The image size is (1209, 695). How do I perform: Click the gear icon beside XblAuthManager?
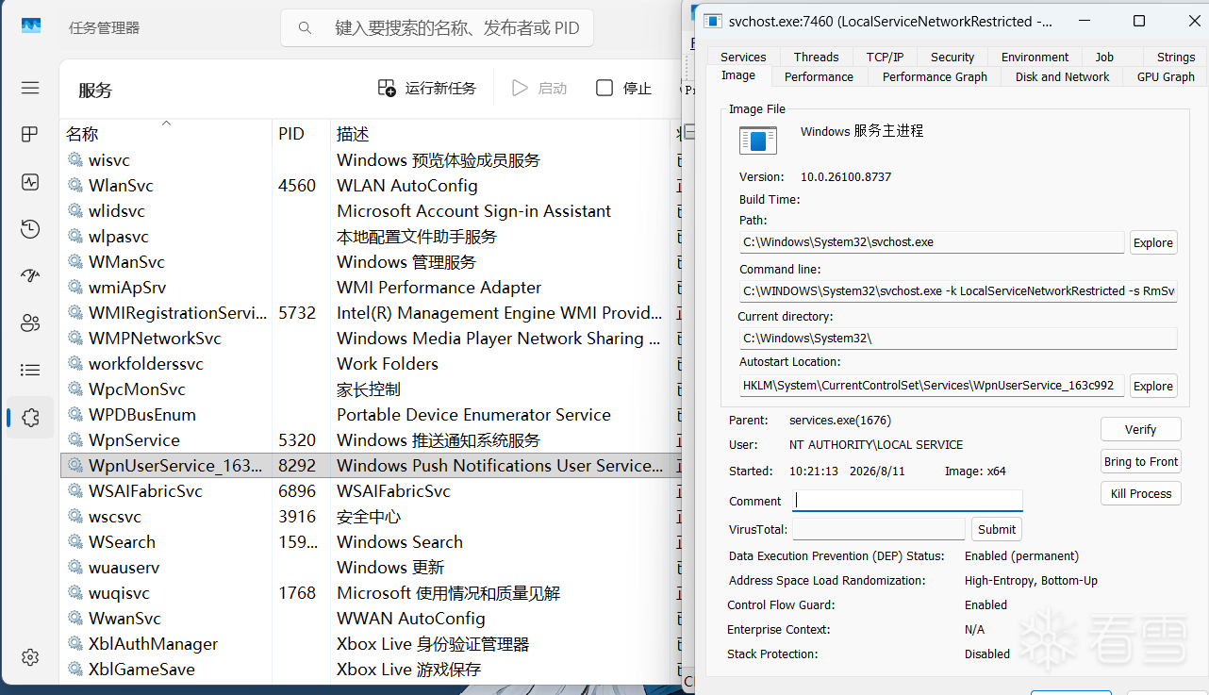click(x=75, y=644)
